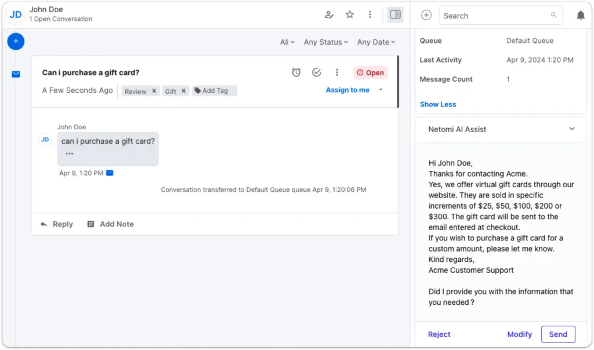The height and width of the screenshot is (350, 594).
Task: Select the email channel envelope icon
Action: pos(16,74)
